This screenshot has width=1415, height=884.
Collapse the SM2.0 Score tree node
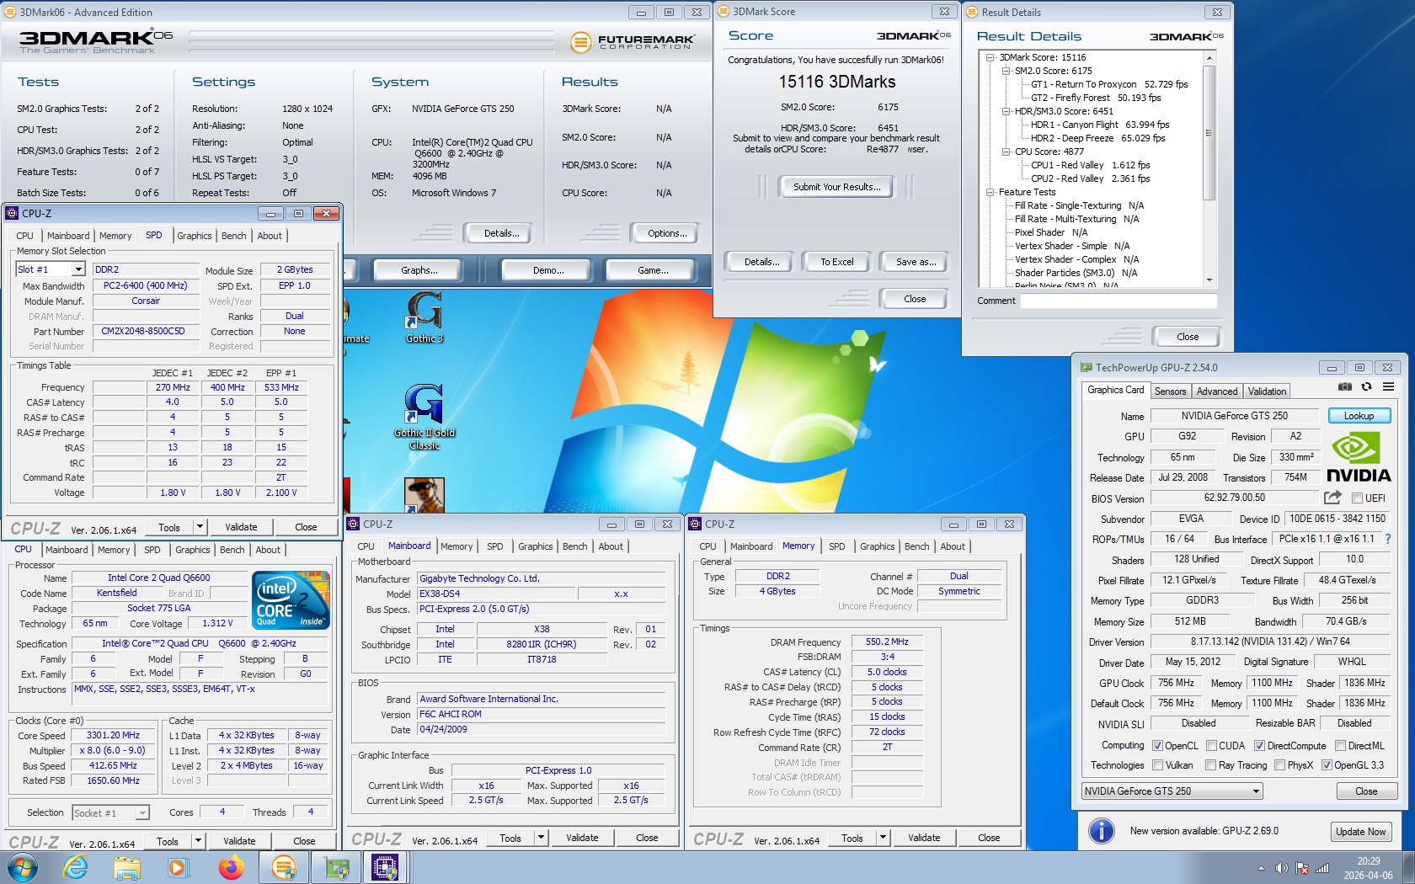1006,71
